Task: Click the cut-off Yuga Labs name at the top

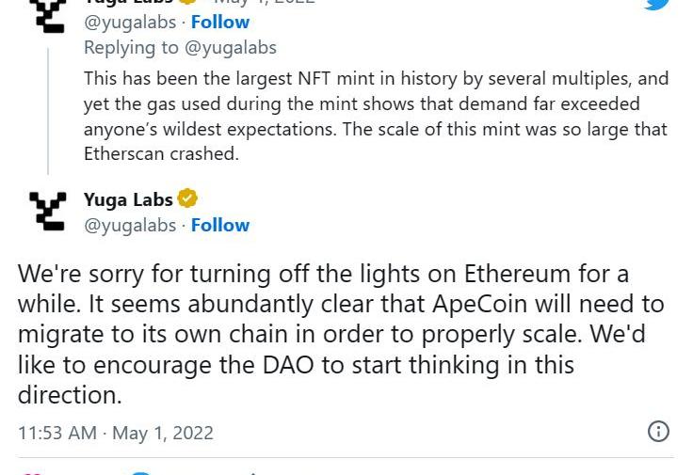Action: [x=128, y=2]
